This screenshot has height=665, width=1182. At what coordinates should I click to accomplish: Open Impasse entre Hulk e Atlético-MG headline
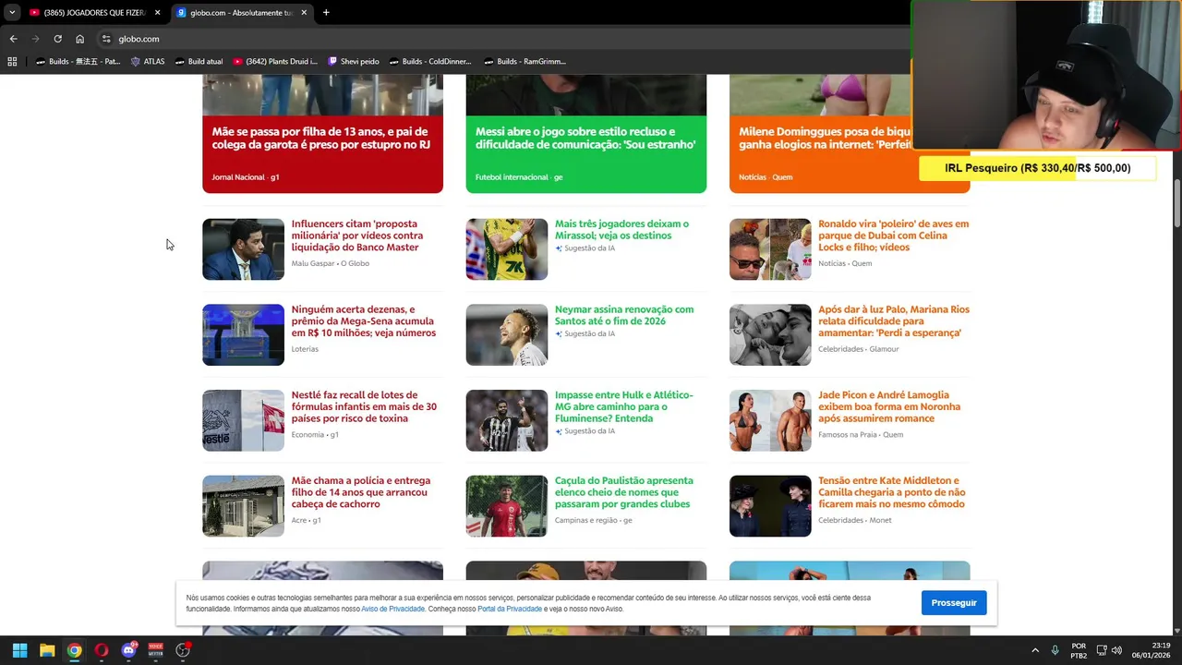point(624,406)
